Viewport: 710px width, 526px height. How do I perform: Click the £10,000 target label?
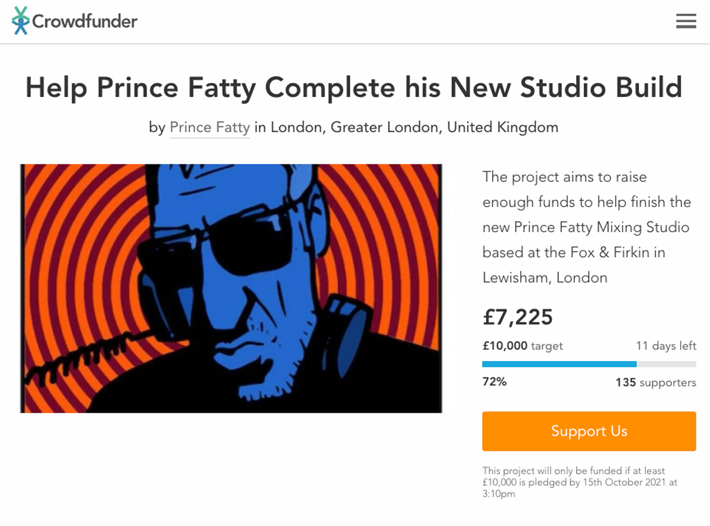point(523,346)
